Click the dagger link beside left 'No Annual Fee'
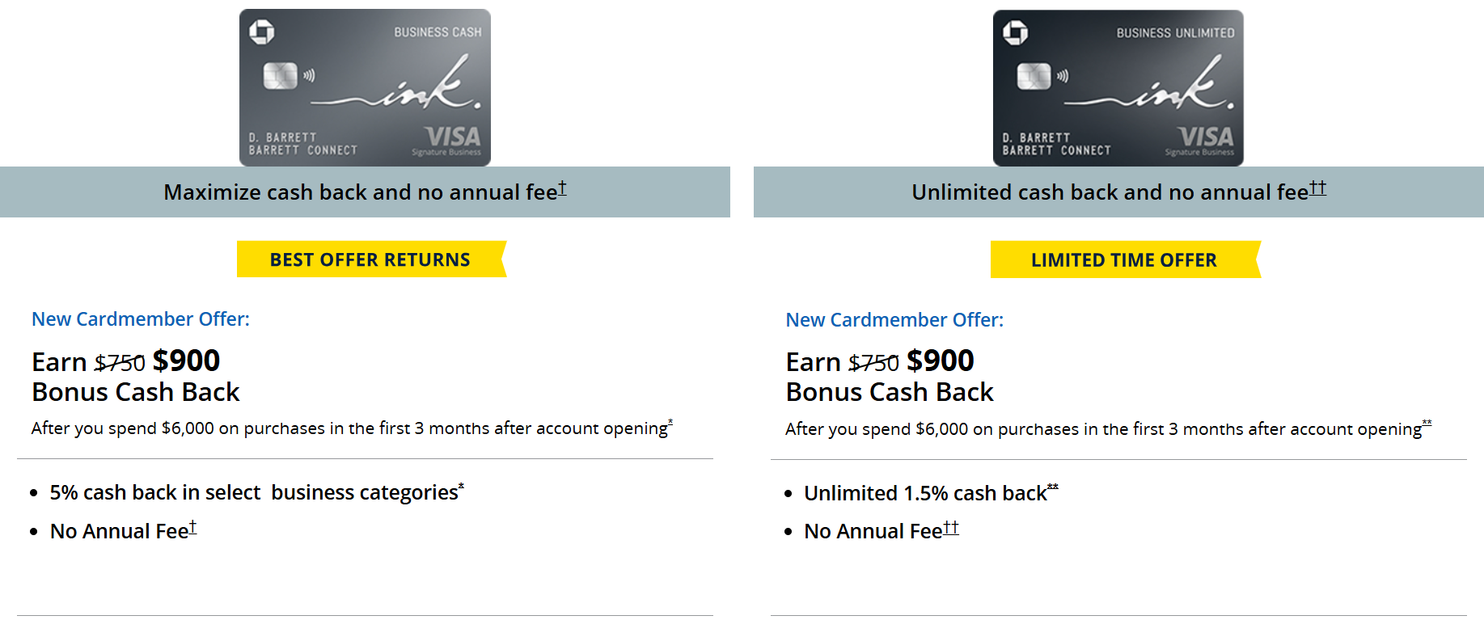The image size is (1484, 620). [192, 528]
